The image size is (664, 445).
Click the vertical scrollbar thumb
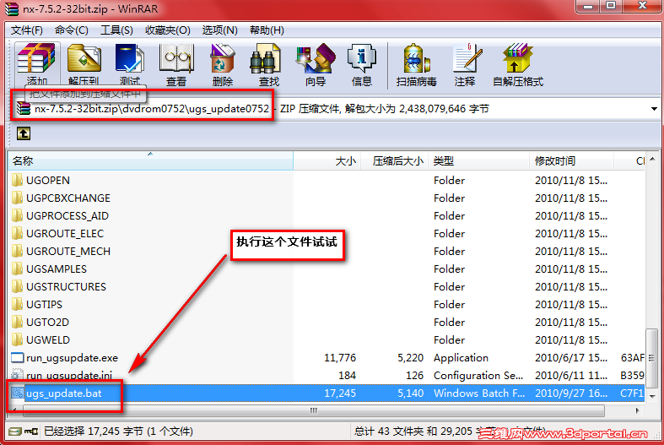click(652, 358)
